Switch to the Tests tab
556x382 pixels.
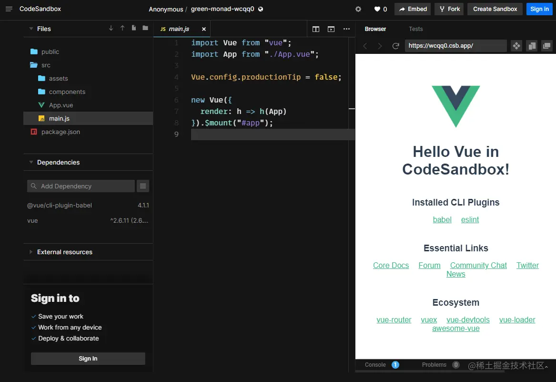click(x=415, y=29)
